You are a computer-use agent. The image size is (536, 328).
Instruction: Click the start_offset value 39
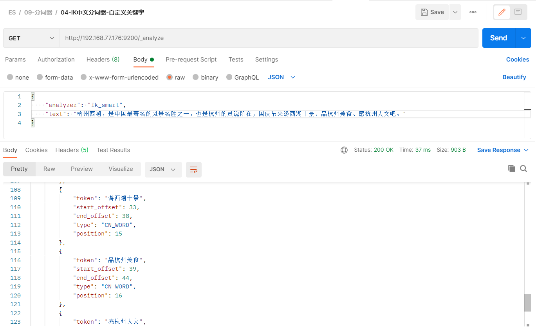[x=133, y=269]
